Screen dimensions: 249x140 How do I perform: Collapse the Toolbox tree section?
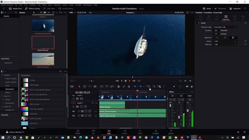click(x=2, y=75)
